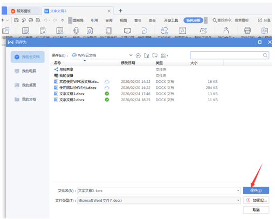Click the 查找命令 search box

click(x=231, y=20)
